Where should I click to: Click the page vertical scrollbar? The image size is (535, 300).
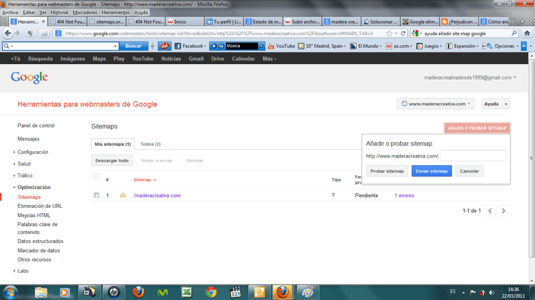pyautogui.click(x=532, y=158)
